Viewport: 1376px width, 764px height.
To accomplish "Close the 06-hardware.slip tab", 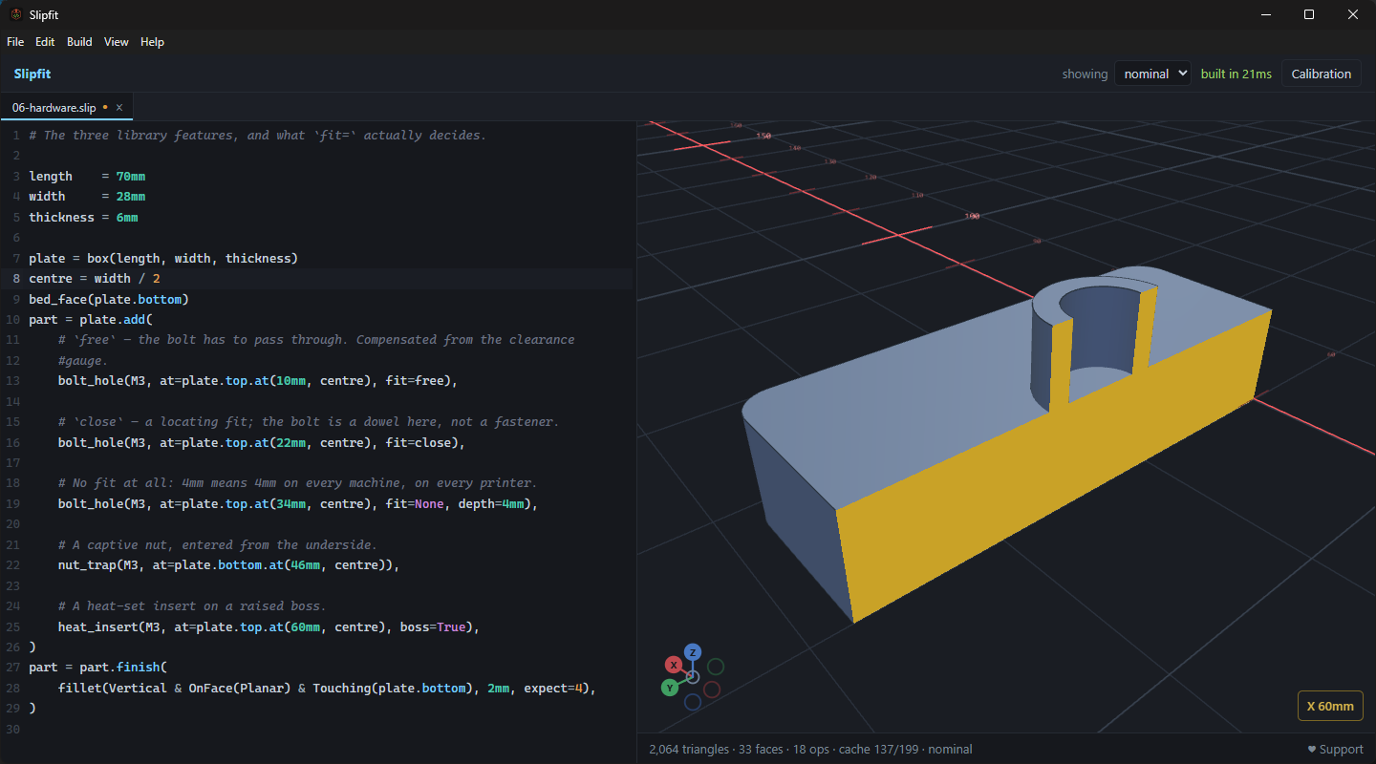I will [119, 108].
